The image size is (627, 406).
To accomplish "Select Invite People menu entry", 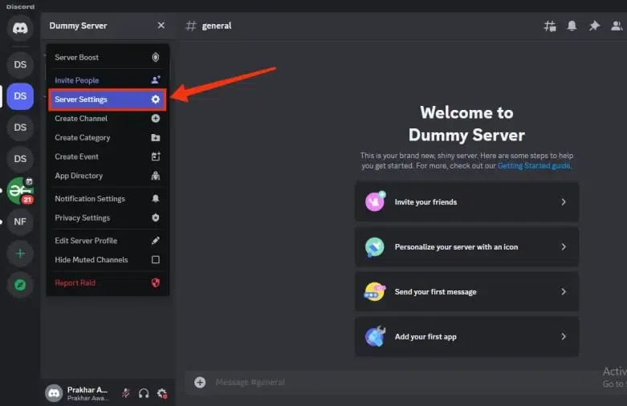I will coord(108,80).
